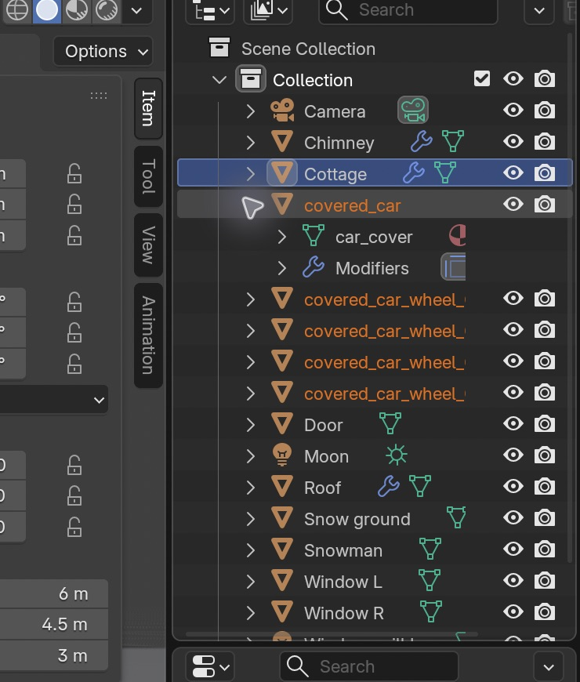Click Door mesh data icon
Screen dimensions: 580x682
point(390,423)
